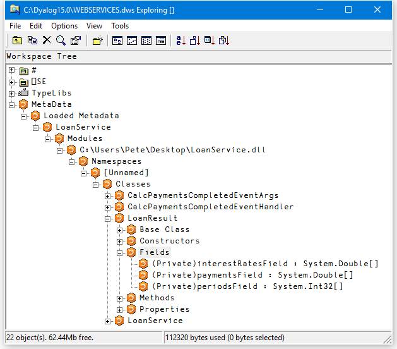Viewport: 397px width, 349px height.
Task: Switch to Details view icon
Action: (161, 40)
